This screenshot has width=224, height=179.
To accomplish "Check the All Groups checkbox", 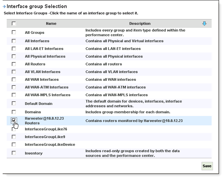I will pyautogui.click(x=14, y=33).
